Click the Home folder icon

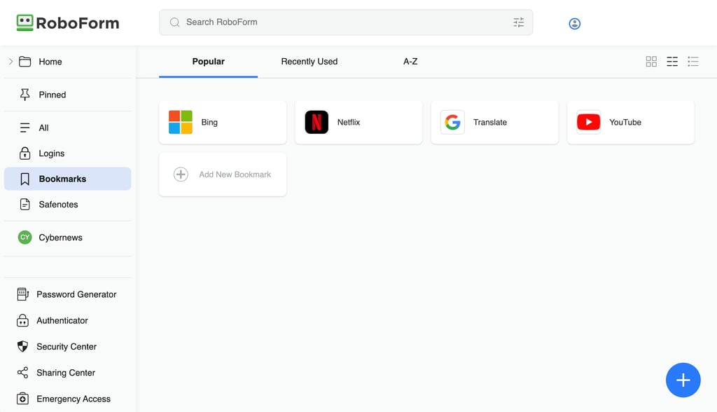(25, 62)
